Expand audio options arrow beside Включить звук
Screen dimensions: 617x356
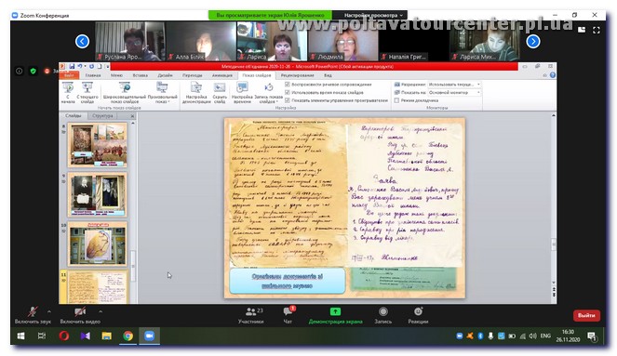point(49,311)
